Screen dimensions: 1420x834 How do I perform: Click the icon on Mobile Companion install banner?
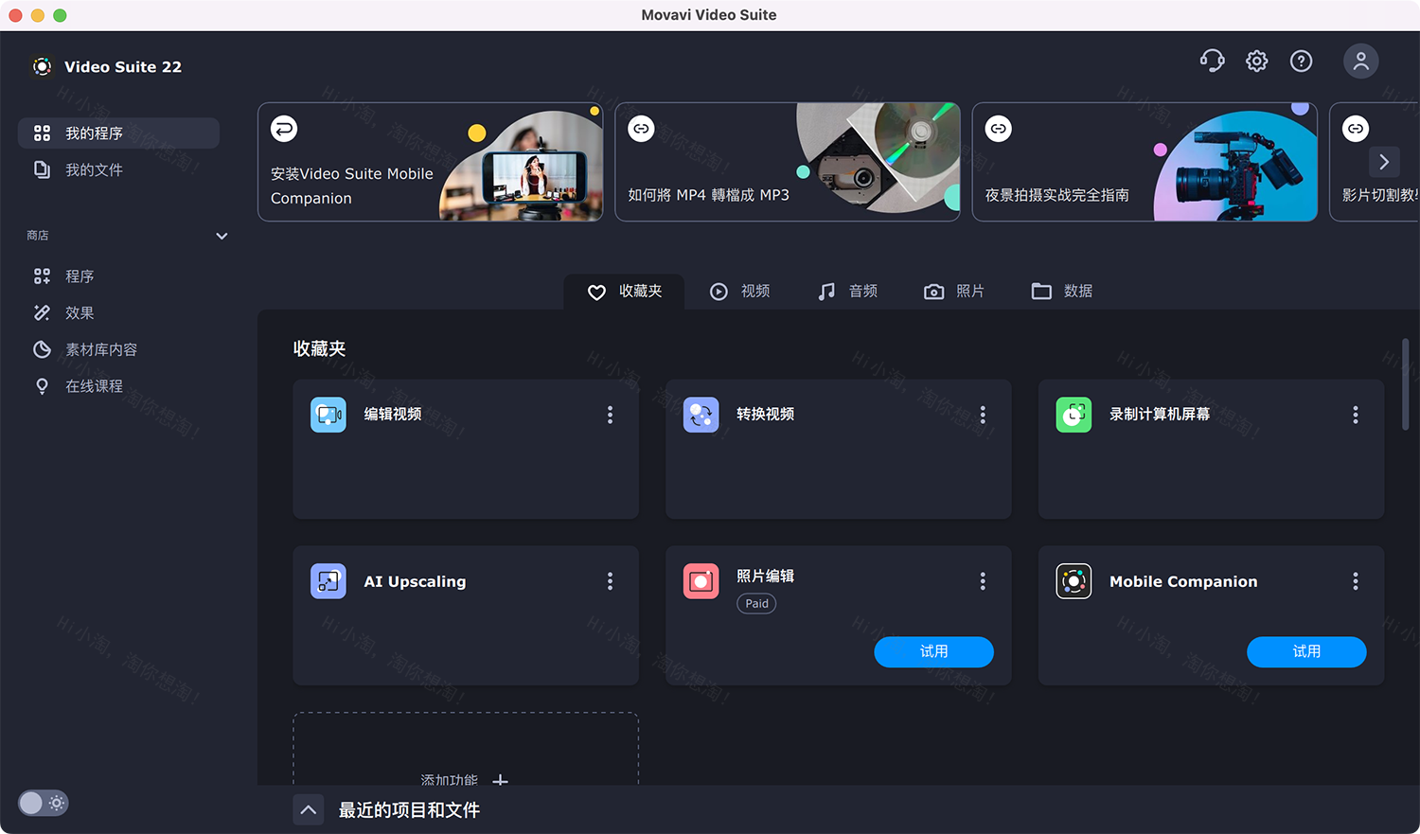284,129
